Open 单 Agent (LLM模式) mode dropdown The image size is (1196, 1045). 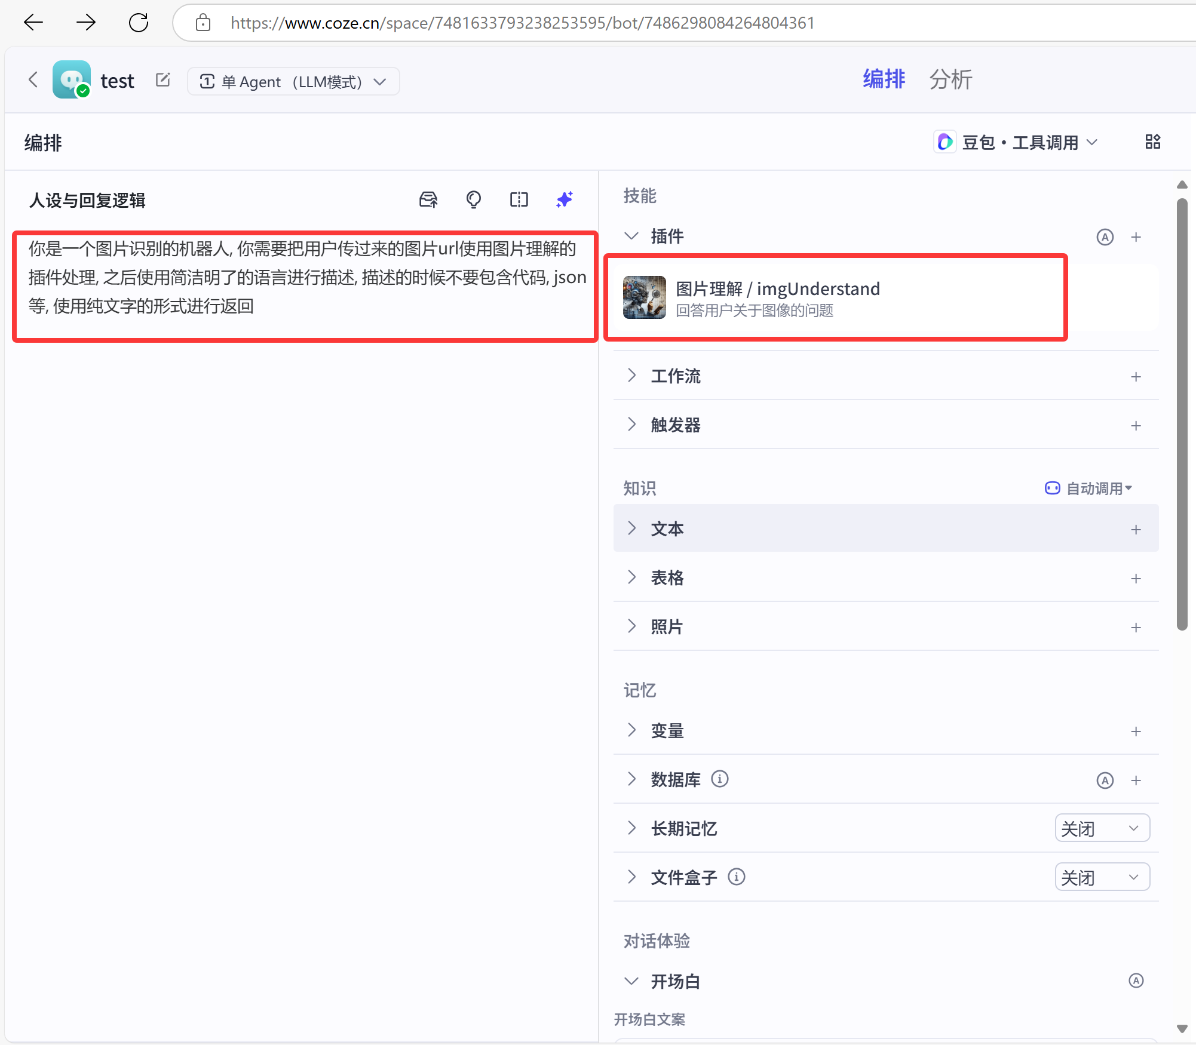[293, 81]
